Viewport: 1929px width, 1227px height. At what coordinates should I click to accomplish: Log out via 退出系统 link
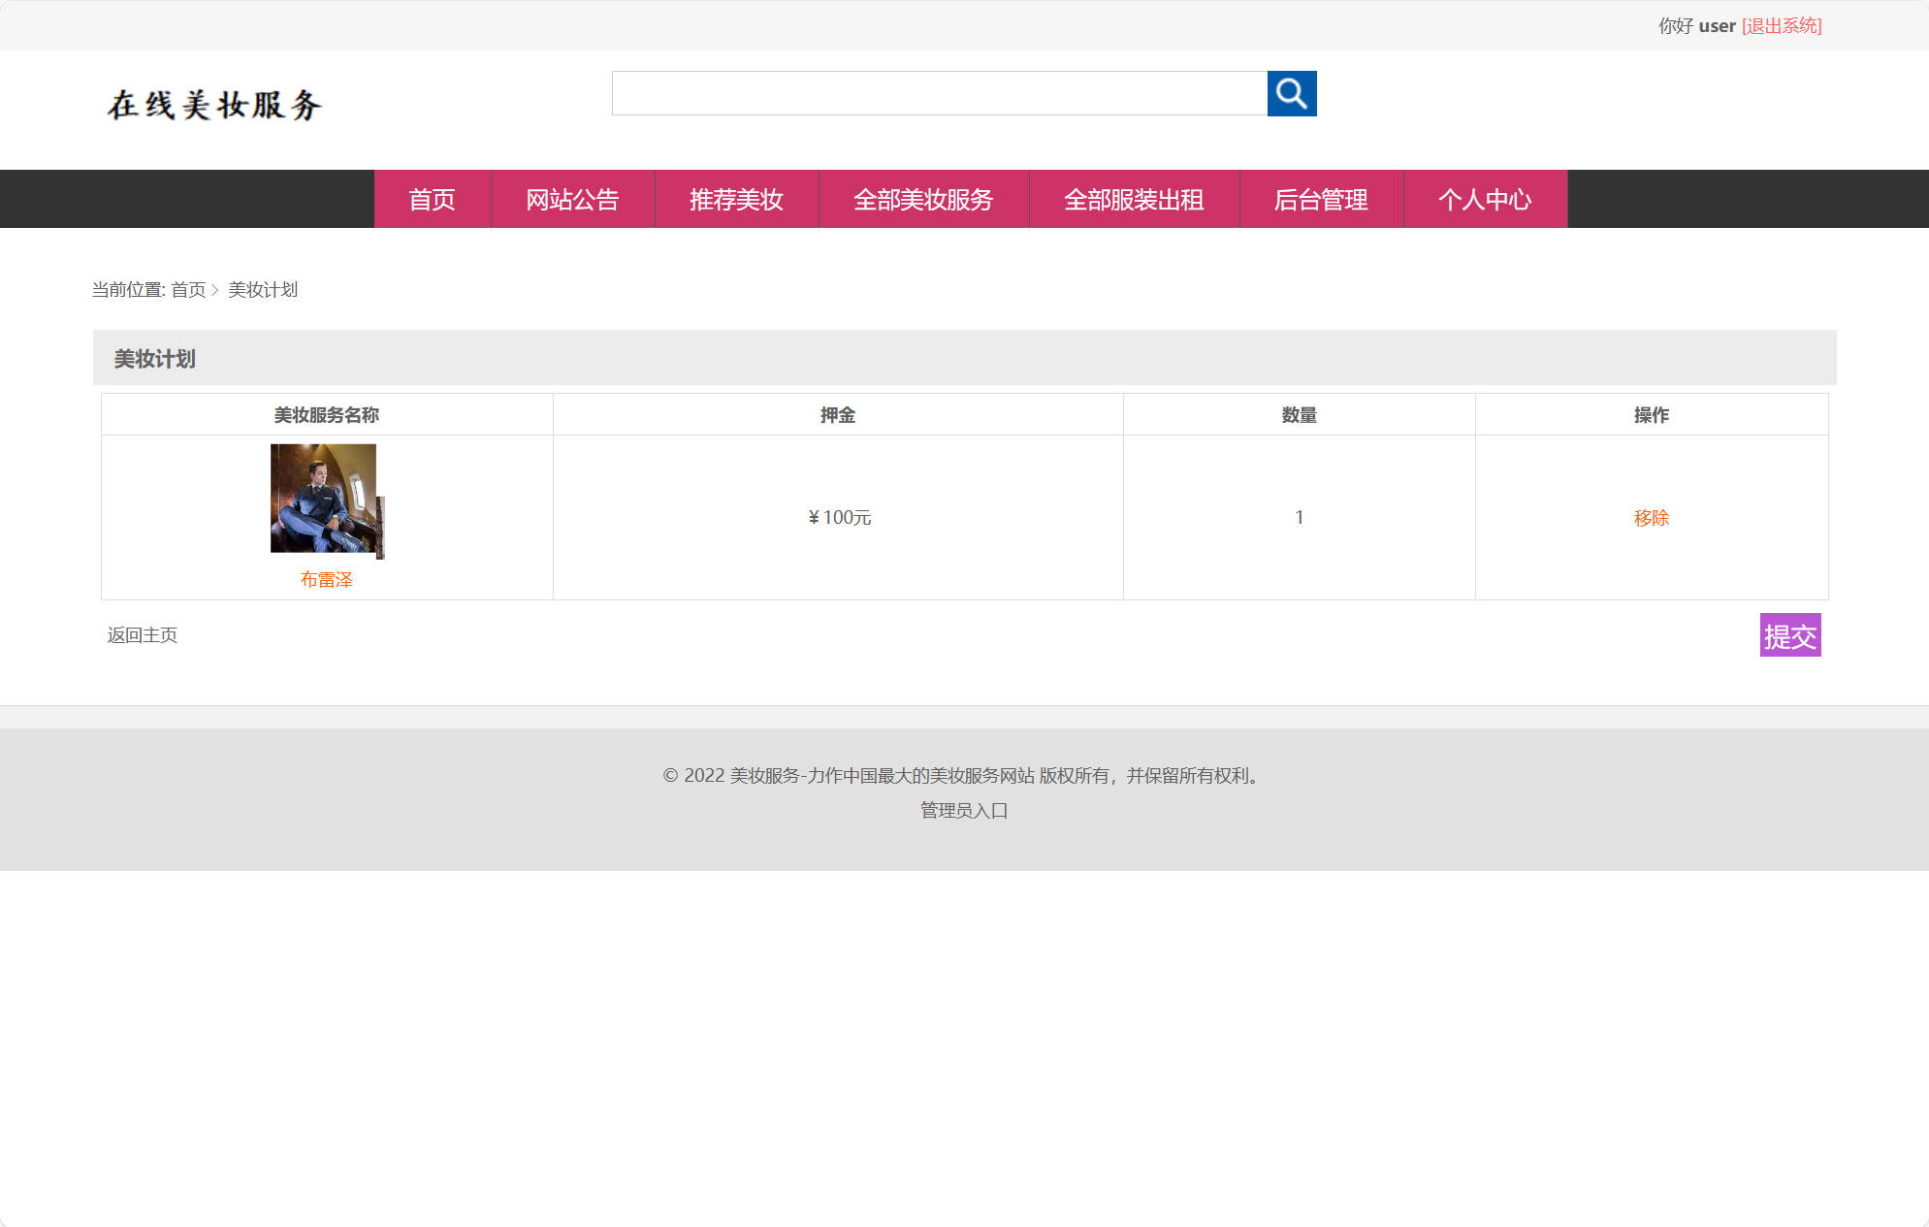click(x=1783, y=25)
